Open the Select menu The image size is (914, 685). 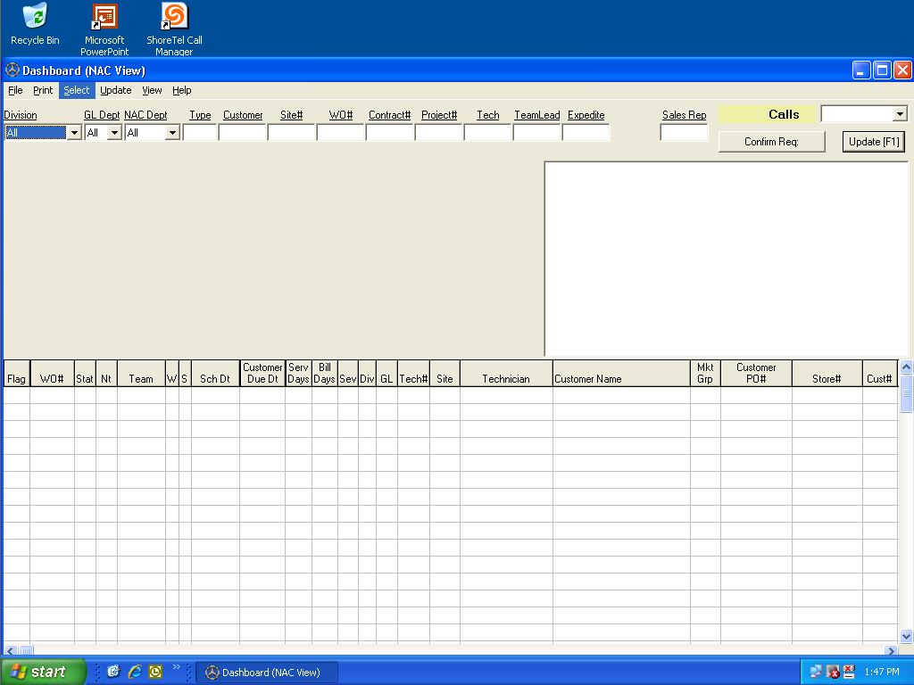point(77,90)
